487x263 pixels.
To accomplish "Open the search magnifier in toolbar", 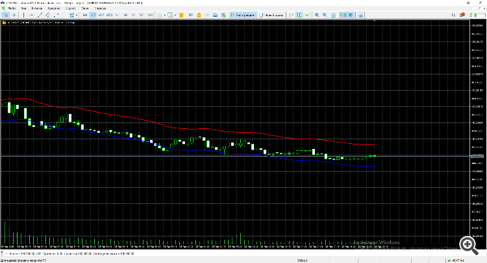I will pyautogui.click(x=453, y=15).
